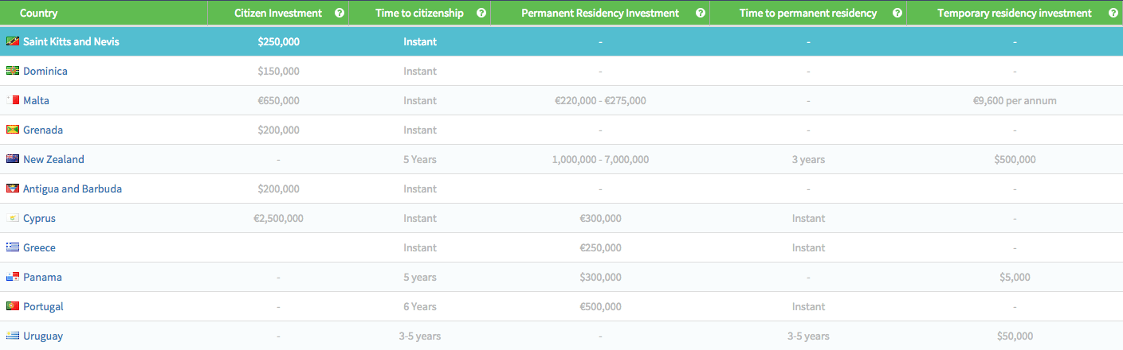Click the Antigua and Barbuda flag icon
This screenshot has width=1123, height=350.
tap(13, 189)
